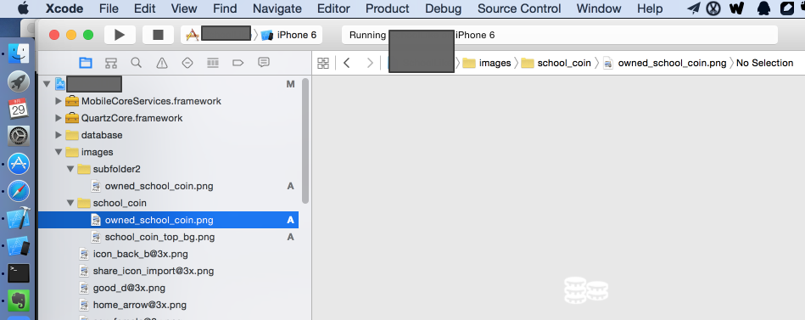The image size is (805, 320).
Task: Choose iPhone 6 as run destination
Action: pos(290,35)
